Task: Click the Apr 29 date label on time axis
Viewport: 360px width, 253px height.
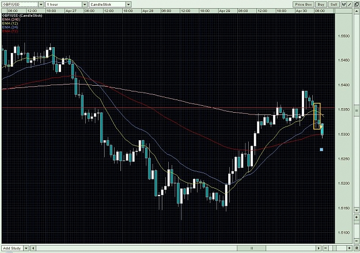Action: (x=225, y=11)
